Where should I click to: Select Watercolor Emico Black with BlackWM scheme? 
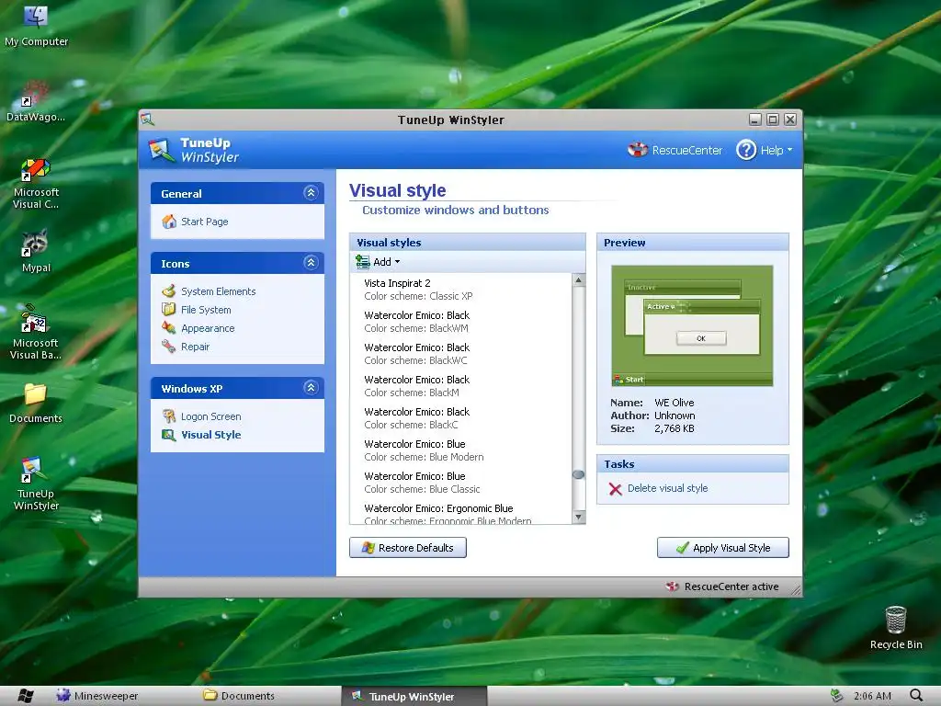coord(461,322)
